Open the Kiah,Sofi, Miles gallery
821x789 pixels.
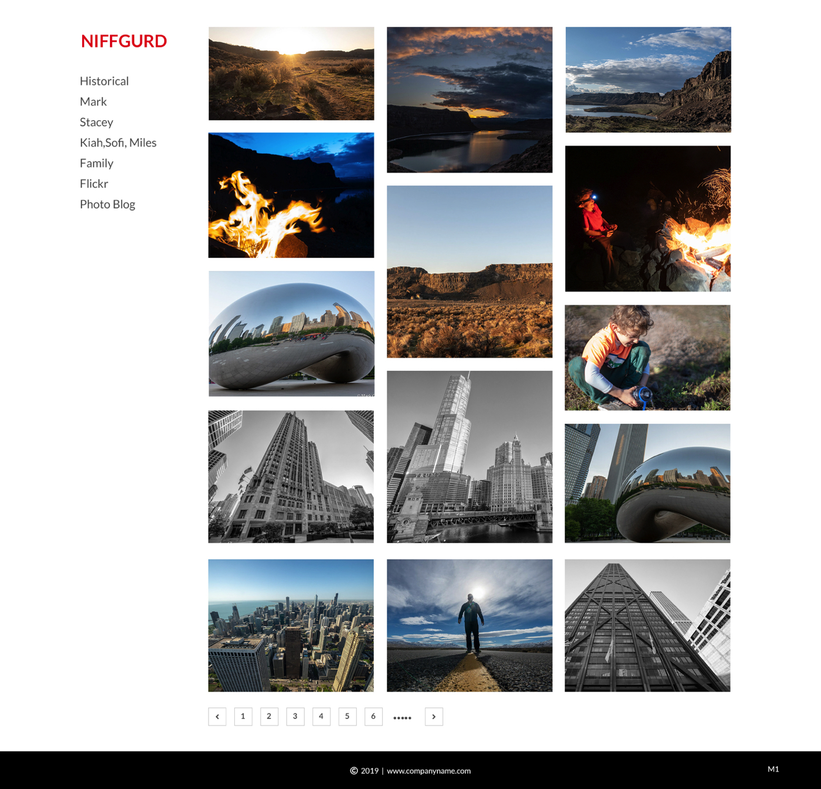pos(118,142)
